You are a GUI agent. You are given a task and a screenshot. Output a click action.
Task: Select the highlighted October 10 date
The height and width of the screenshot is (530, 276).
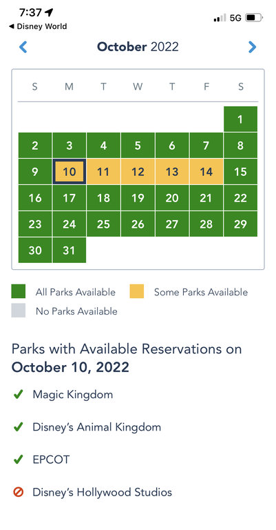(70, 172)
